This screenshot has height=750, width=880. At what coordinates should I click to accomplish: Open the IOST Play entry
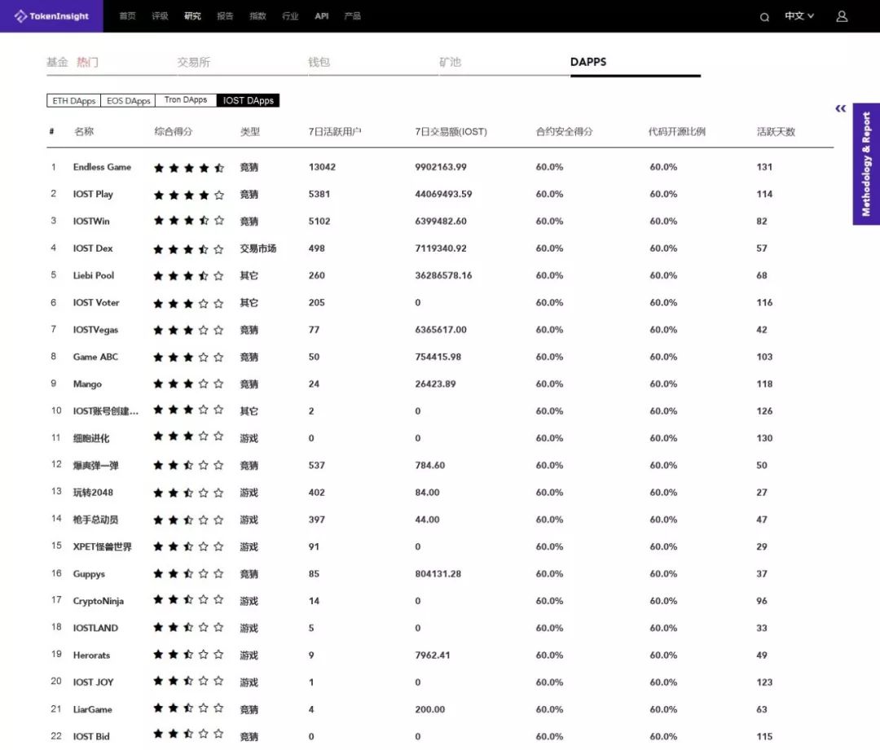[93, 194]
